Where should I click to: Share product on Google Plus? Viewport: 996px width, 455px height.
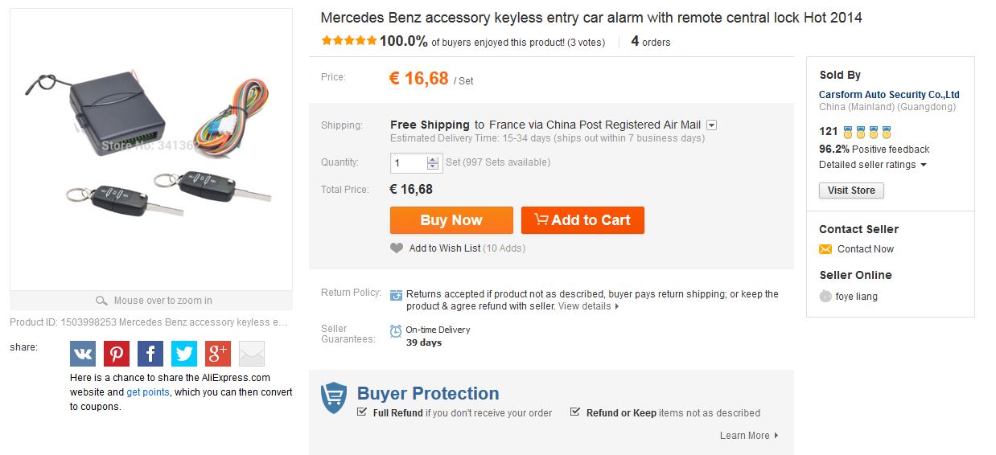(x=218, y=354)
